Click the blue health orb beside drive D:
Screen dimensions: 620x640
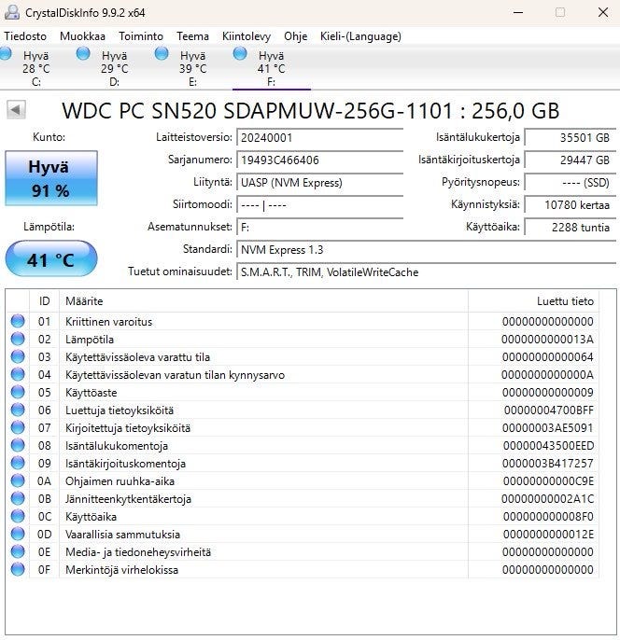pyautogui.click(x=83, y=53)
